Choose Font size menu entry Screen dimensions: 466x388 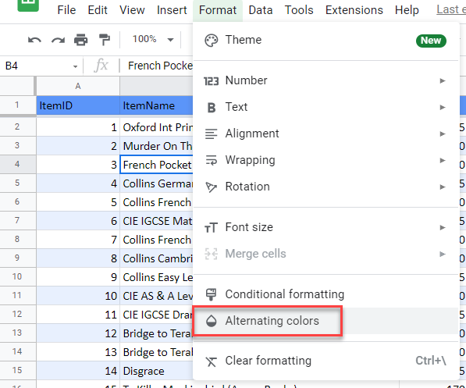pyautogui.click(x=325, y=227)
